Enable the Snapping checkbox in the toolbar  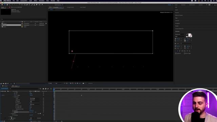pos(56,5)
